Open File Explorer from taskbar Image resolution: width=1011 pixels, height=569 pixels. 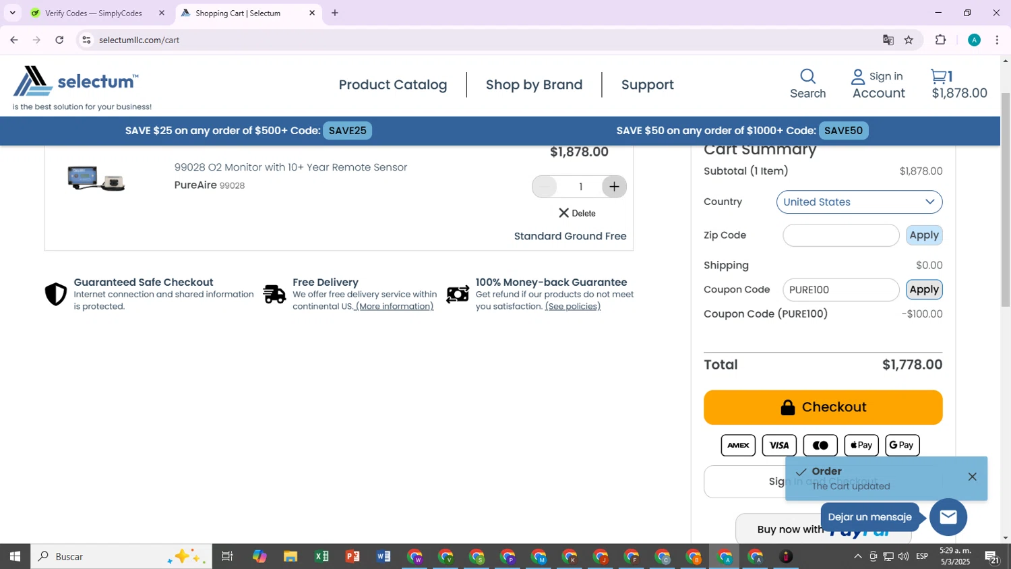point(290,557)
